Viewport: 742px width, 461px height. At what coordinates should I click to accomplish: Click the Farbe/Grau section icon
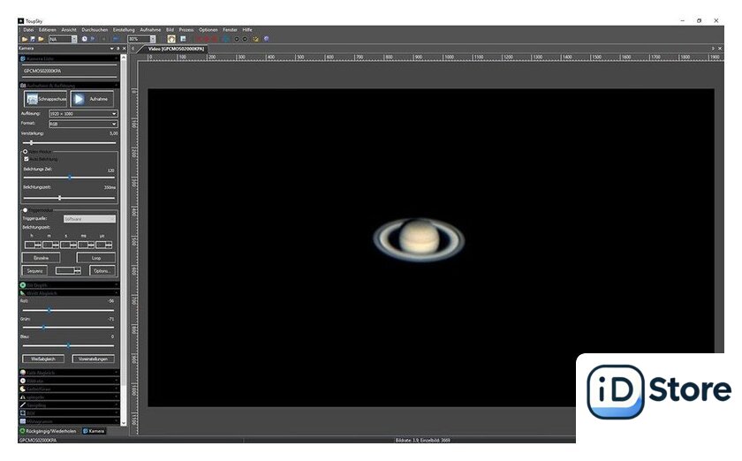22,389
